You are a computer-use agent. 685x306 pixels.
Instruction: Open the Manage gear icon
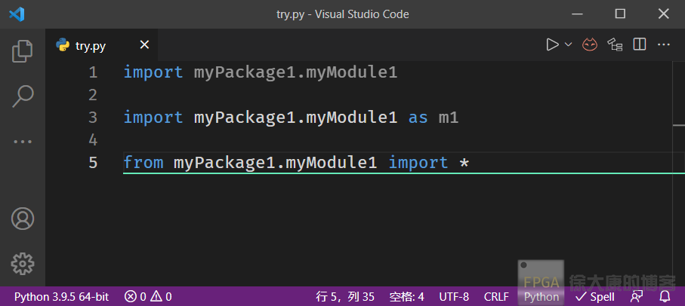click(x=23, y=263)
